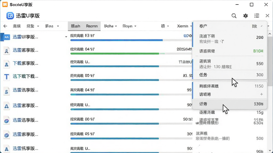Click the 迅雷迅享版... file name
This screenshot has width=273, height=153.
(25, 120)
